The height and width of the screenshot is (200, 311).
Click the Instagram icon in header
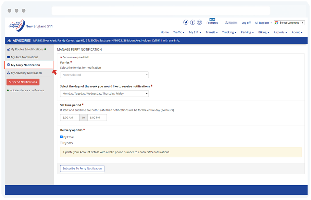[199, 22]
